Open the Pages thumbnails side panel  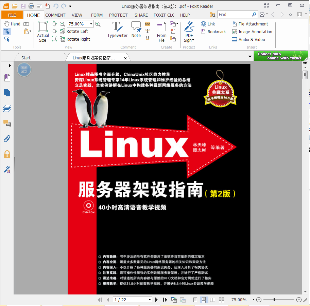7,93
